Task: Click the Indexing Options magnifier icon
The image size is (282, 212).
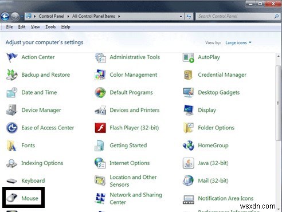Action: click(x=11, y=163)
